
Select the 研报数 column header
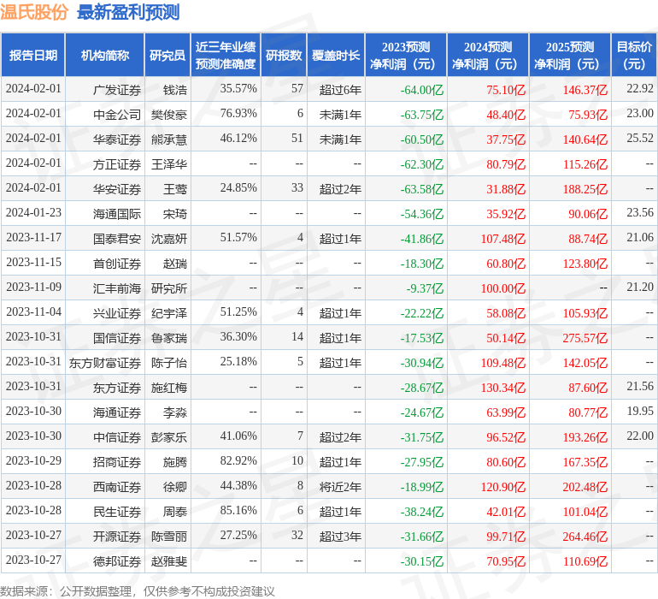tap(284, 55)
